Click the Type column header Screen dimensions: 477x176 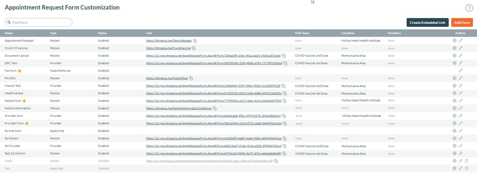[x=53, y=33]
